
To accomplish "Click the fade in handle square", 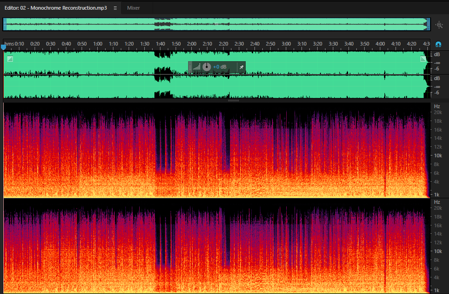I will click(10, 59).
